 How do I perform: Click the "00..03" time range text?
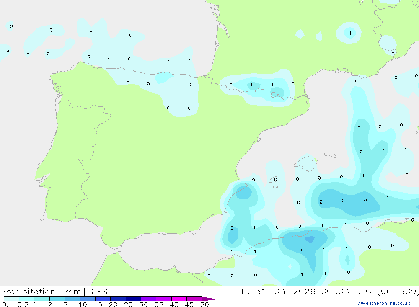pos(335,291)
